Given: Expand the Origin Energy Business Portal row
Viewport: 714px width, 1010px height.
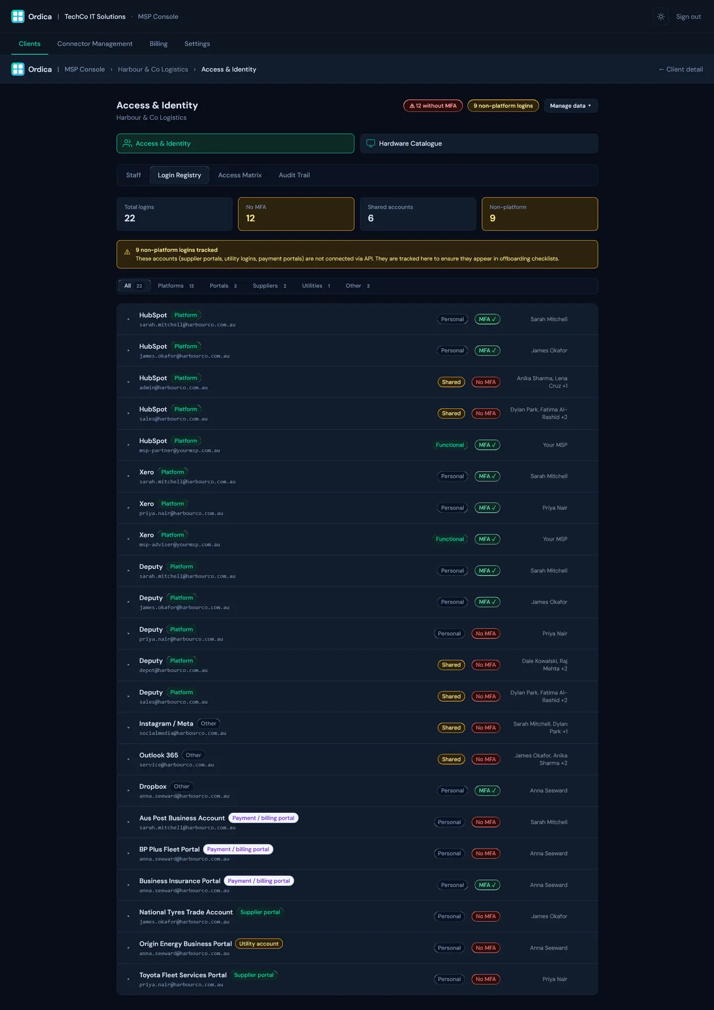Looking at the screenshot, I should [x=129, y=948].
